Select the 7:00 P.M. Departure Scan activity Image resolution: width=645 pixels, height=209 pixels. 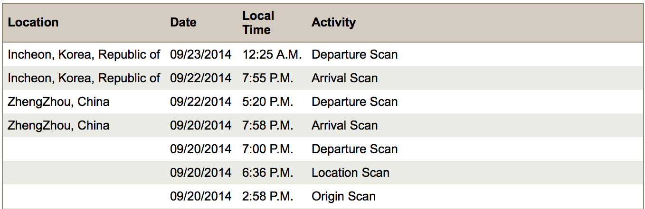coord(354,149)
